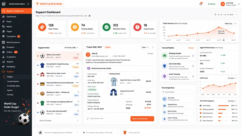Click the World Cup Rush Mode button

click(49, 4)
